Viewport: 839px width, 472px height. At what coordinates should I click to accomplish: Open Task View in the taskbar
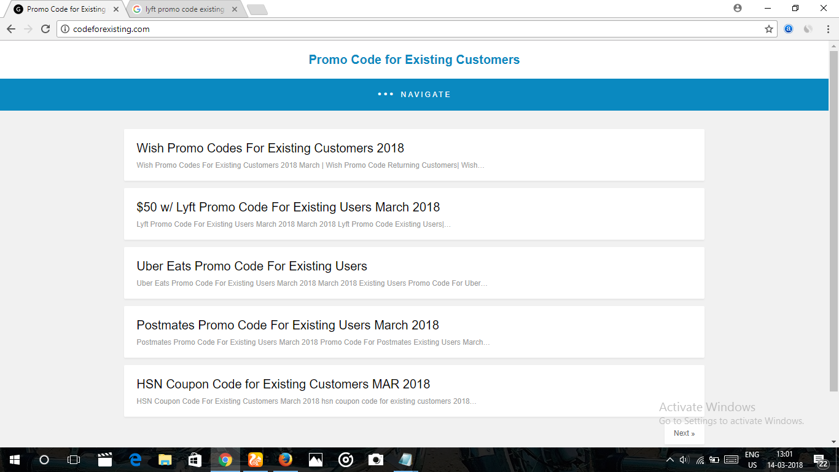[74, 460]
